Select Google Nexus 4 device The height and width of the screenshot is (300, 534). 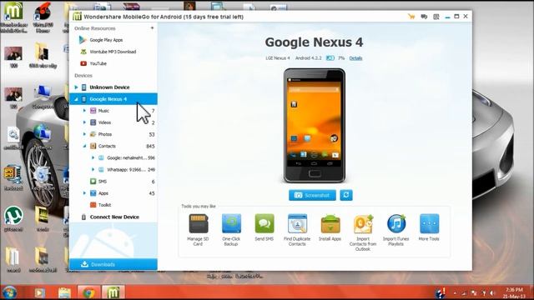tap(113, 99)
